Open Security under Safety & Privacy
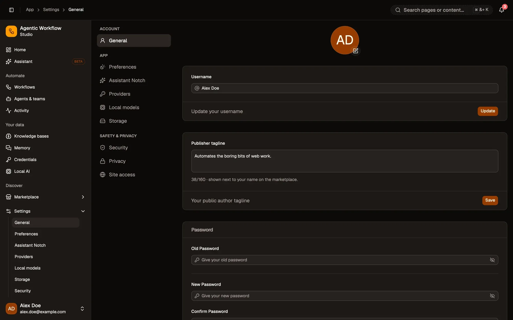Image resolution: width=513 pixels, height=320 pixels. [134, 148]
